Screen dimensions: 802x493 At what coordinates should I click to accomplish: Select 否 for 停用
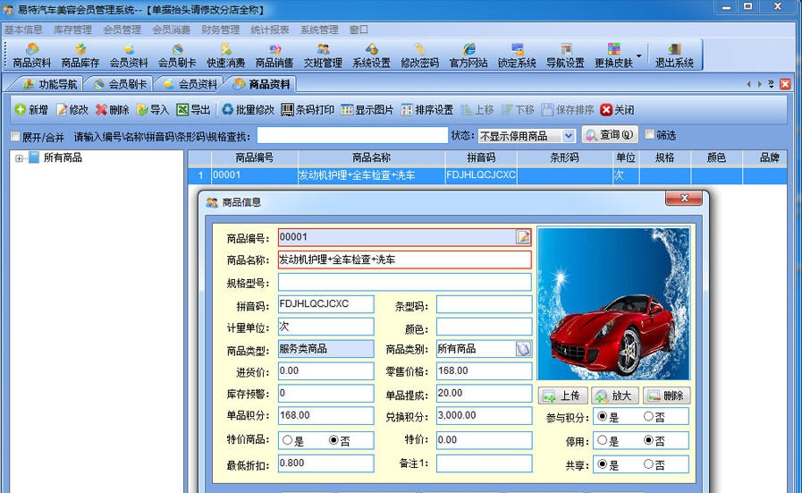648,440
